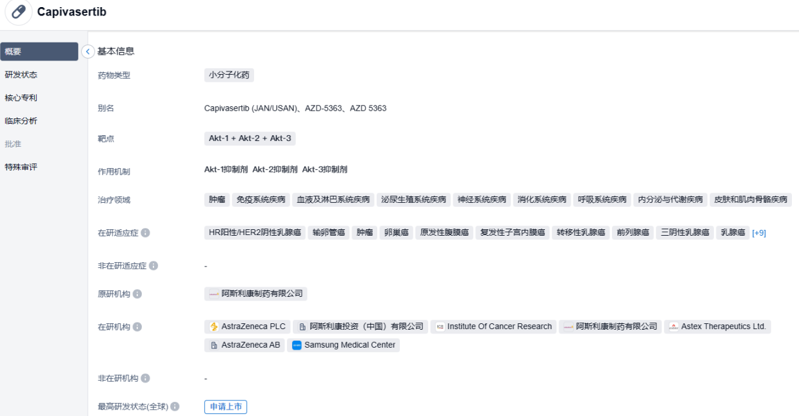Screen dimensions: 799x416
Task: Collapse the sidebar with the chevron button
Action: (x=88, y=52)
